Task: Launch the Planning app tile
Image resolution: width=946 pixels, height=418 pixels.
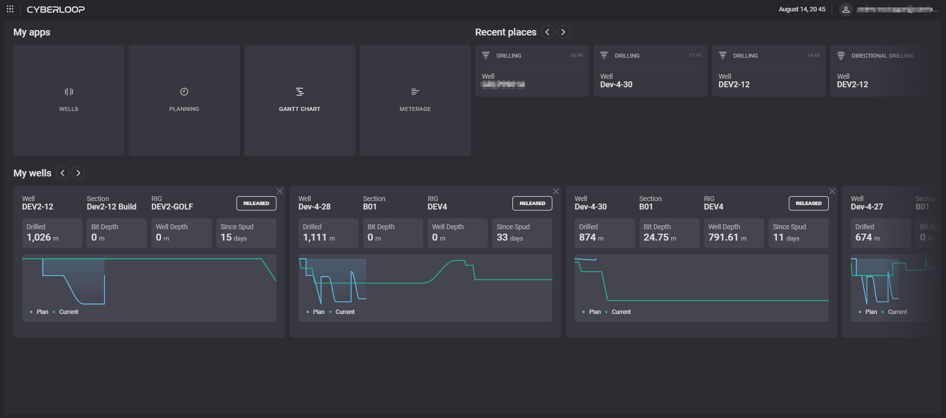Action: coord(184,100)
